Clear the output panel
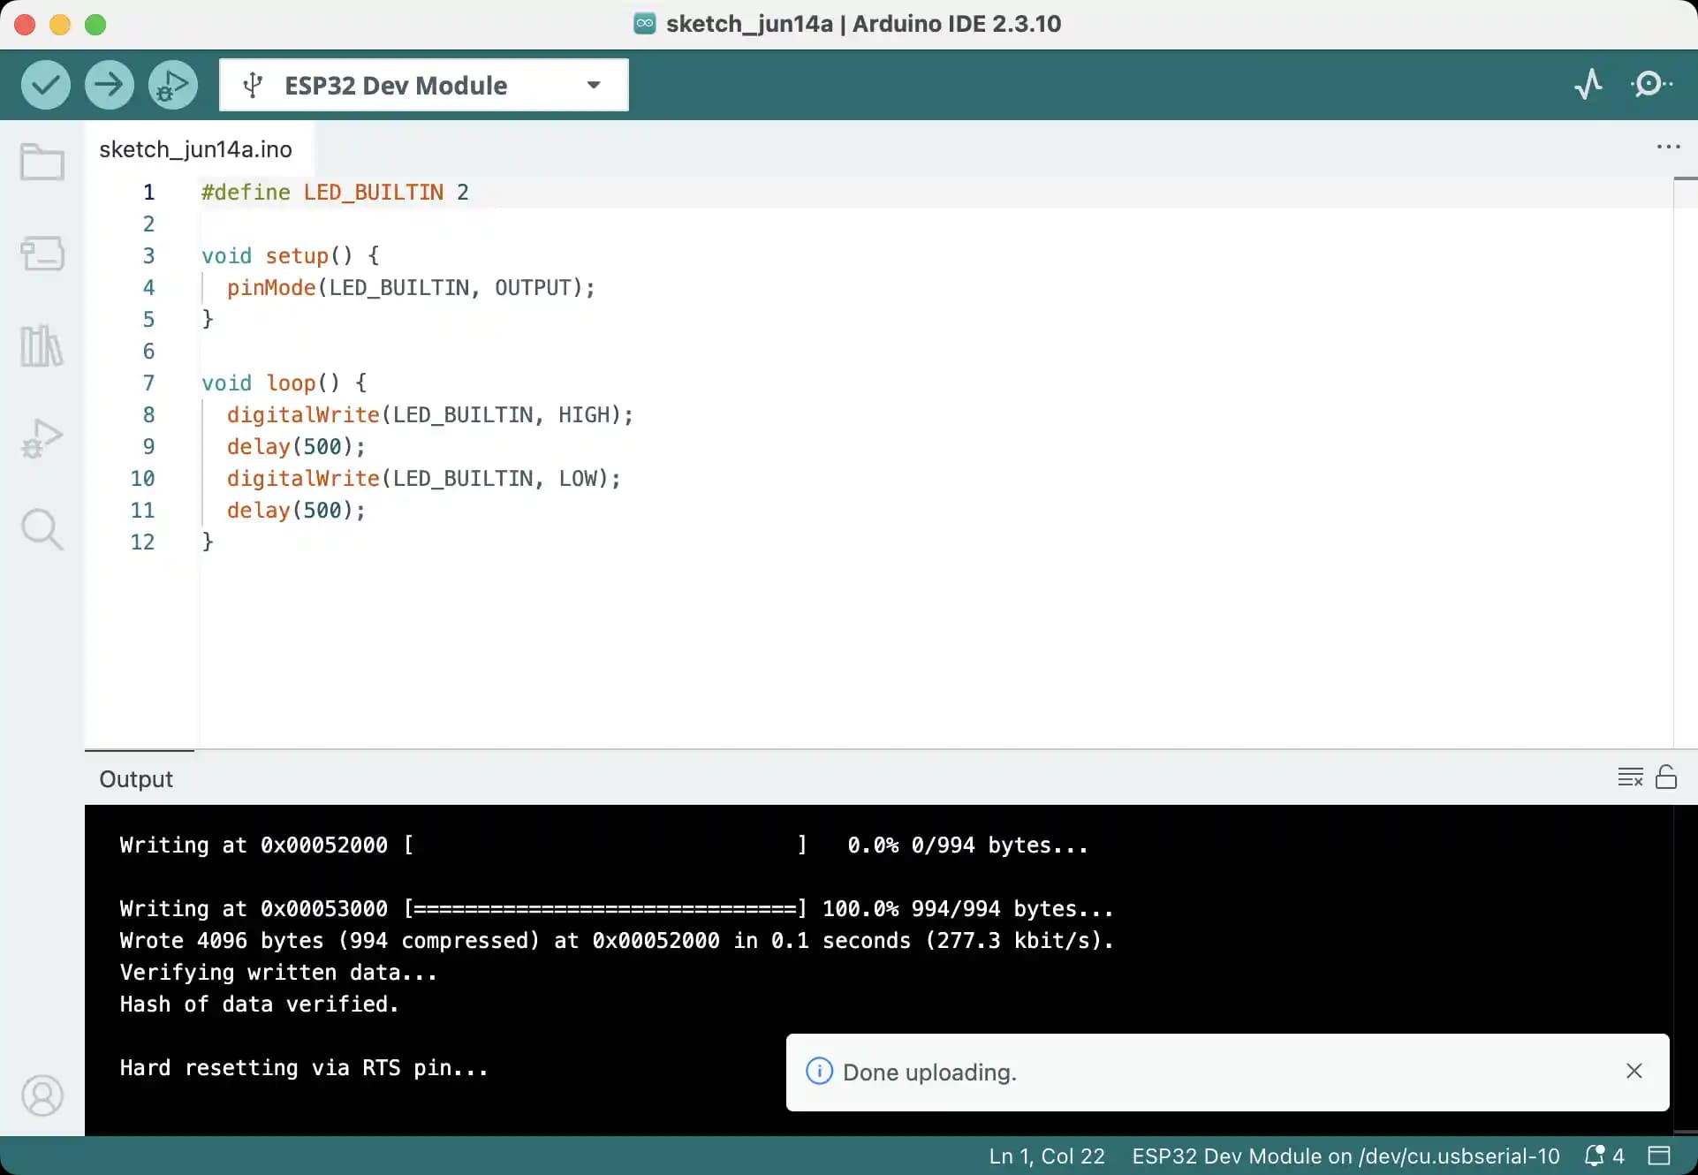This screenshot has width=1698, height=1175. point(1630,777)
